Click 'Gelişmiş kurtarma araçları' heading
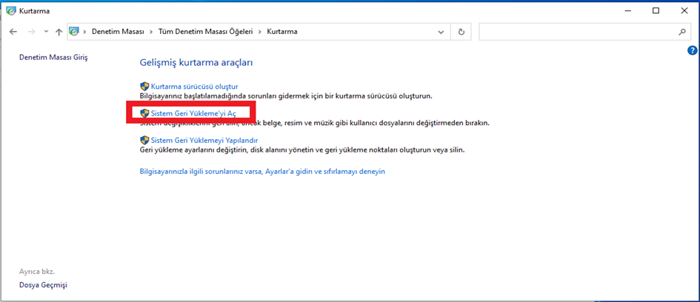This screenshot has height=302, width=700. [x=196, y=62]
